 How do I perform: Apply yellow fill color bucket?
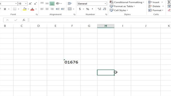(25, 9)
